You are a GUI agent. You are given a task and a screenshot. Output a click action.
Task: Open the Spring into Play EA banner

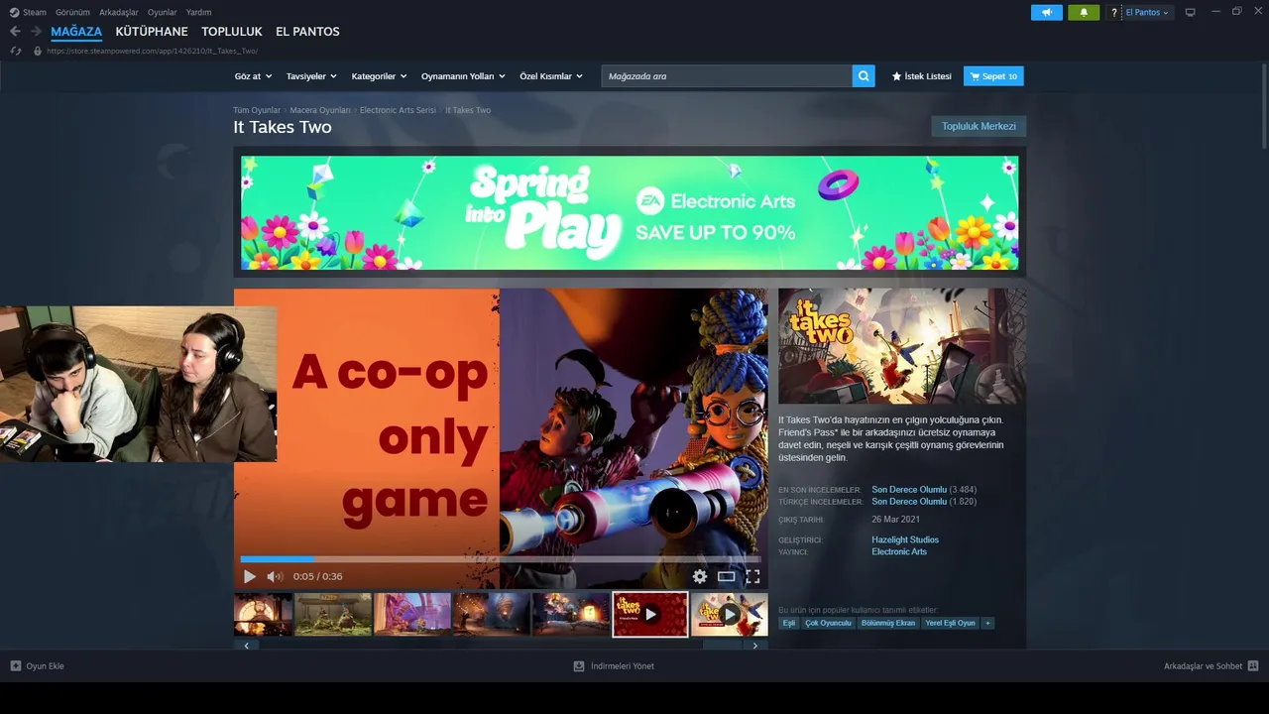pos(630,212)
